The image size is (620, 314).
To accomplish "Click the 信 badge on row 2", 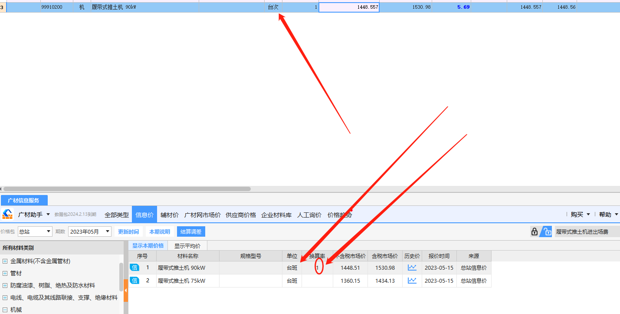I will [x=134, y=281].
